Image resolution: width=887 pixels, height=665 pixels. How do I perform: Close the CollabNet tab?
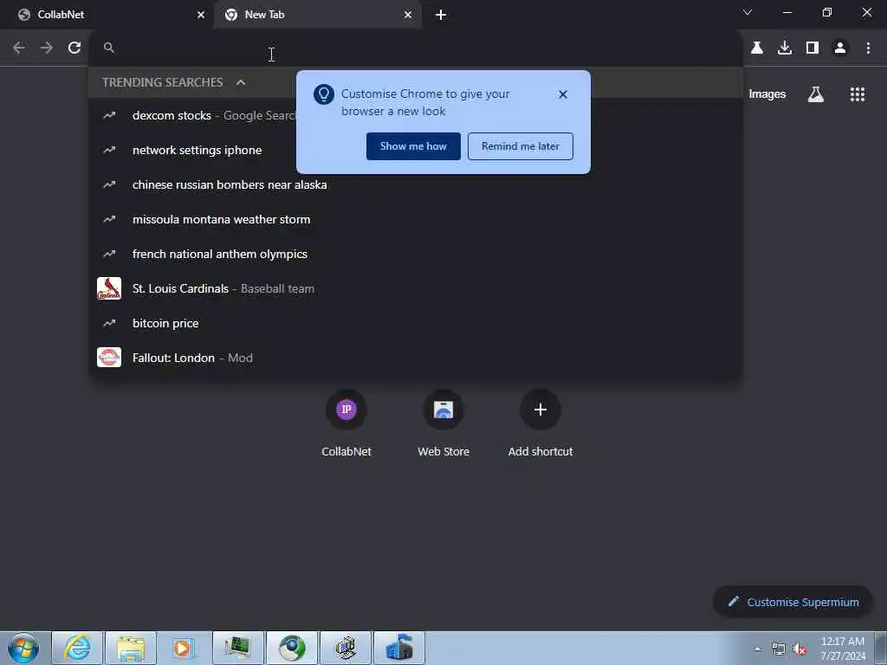[201, 15]
